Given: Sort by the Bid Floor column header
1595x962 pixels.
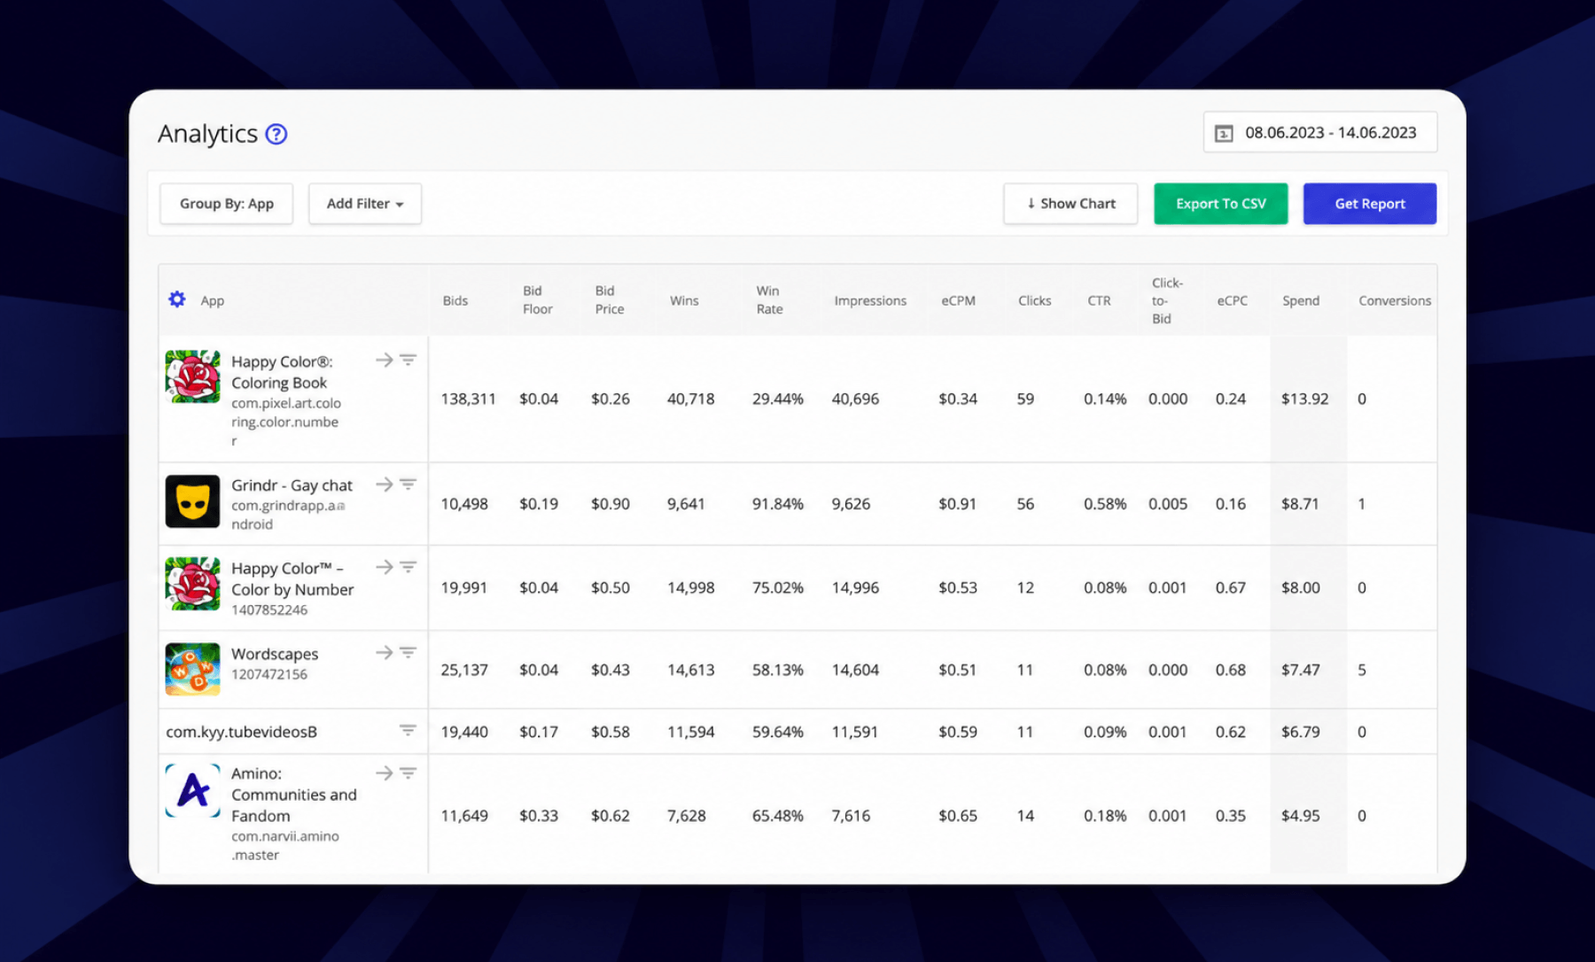Looking at the screenshot, I should (x=537, y=299).
